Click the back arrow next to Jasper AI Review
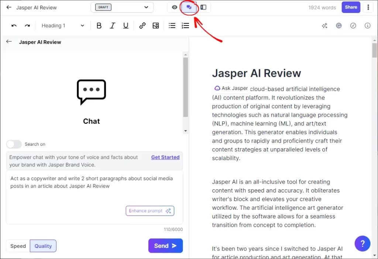378x259 pixels. pos(8,7)
